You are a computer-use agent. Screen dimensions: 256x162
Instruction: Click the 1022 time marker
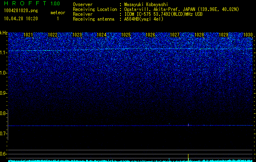pyautogui.click(x=53, y=35)
